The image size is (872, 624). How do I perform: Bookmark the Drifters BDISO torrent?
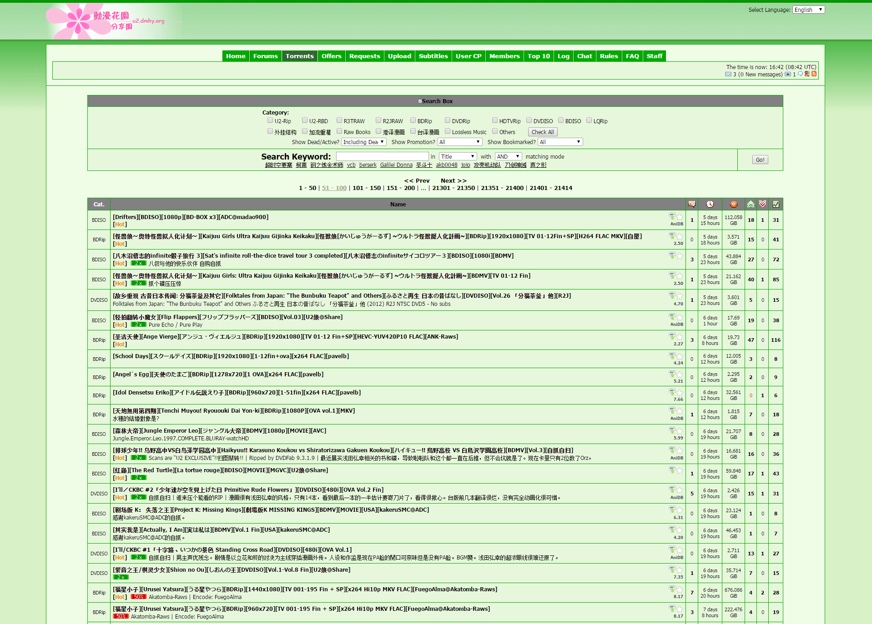pos(680,217)
